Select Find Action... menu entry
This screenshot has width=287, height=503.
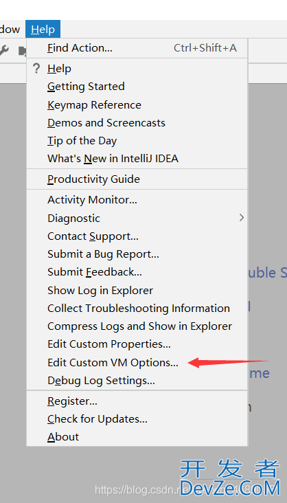click(137, 48)
